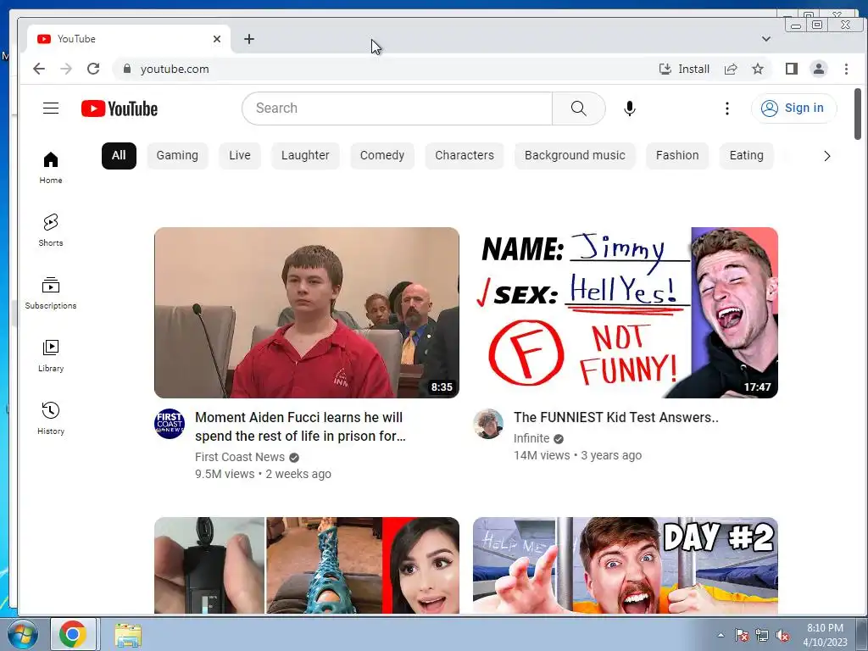Show hidden tray icons arrow
Image resolution: width=868 pixels, height=651 pixels.
pyautogui.click(x=721, y=635)
